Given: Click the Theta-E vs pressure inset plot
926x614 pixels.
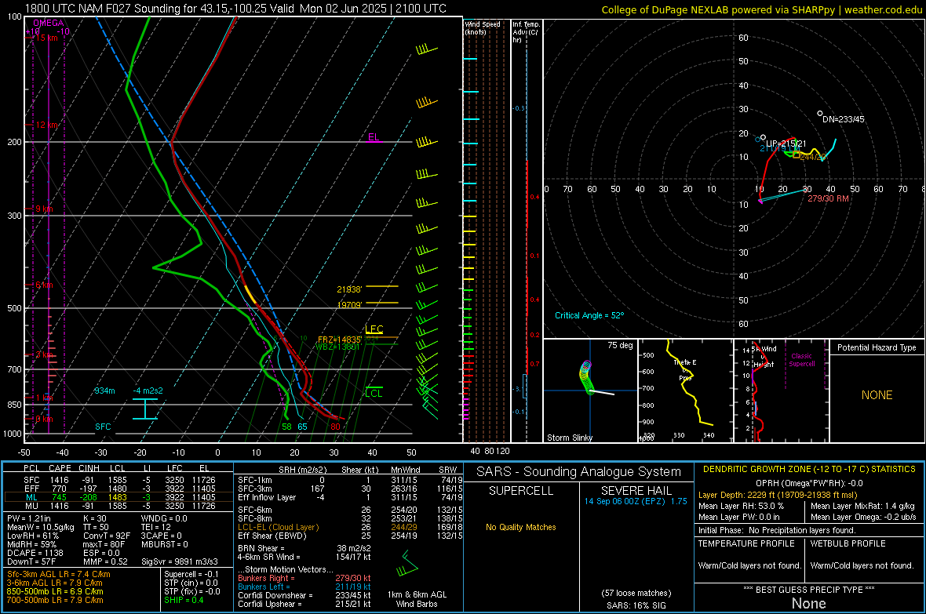Looking at the screenshot, I should click(x=685, y=391).
